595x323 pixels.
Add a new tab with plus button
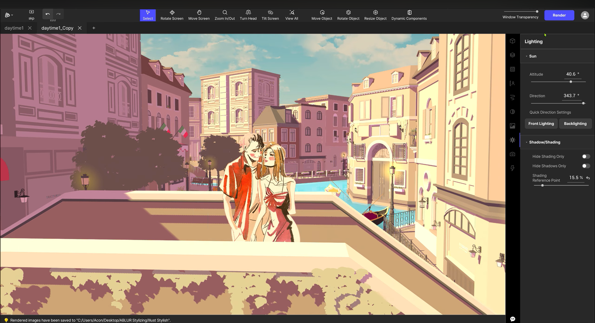(94, 28)
